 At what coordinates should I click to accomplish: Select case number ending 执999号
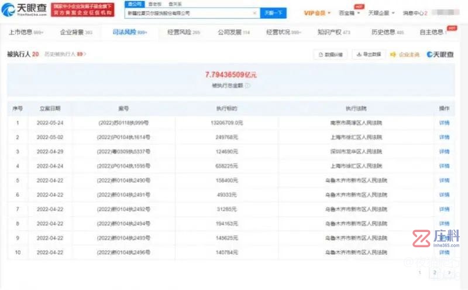pyautogui.click(x=123, y=123)
